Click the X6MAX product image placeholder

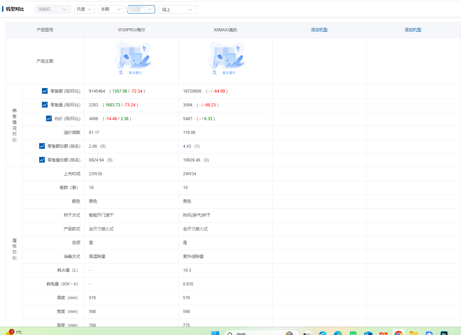click(226, 59)
